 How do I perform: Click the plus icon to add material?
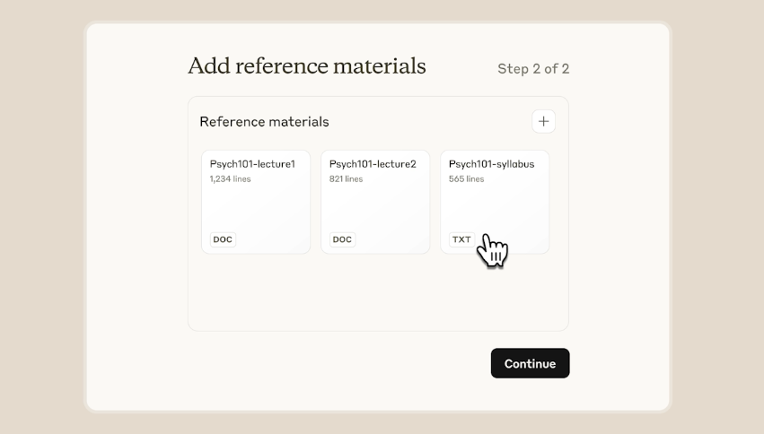point(543,121)
